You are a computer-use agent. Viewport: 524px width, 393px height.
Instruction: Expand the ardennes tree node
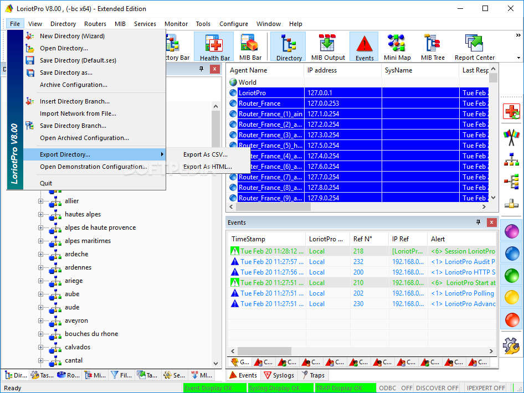tap(40, 267)
